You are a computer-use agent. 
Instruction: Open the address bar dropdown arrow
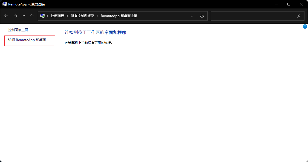(191, 16)
